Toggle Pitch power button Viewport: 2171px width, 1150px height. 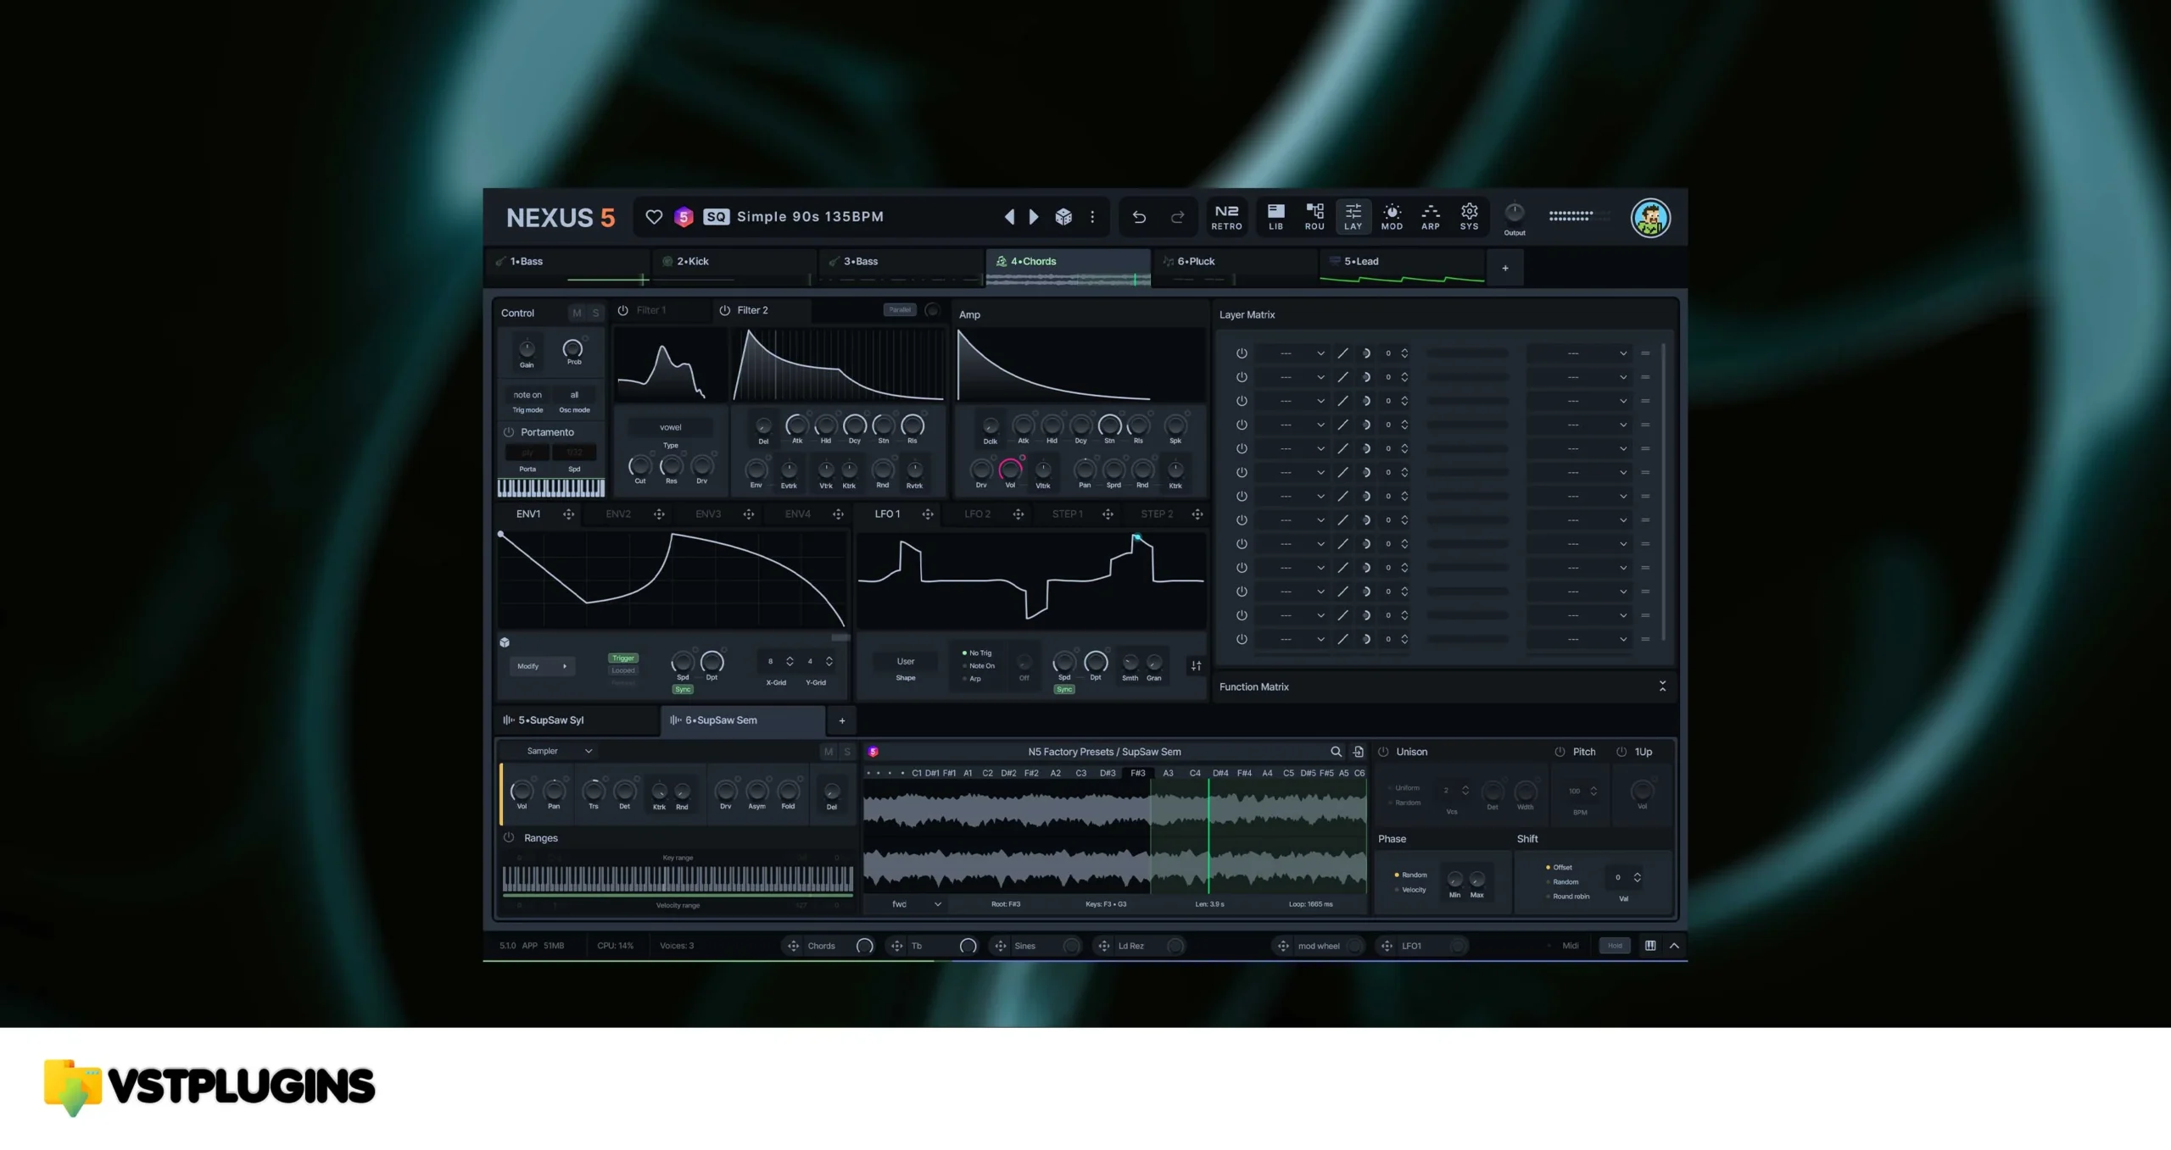[1560, 752]
